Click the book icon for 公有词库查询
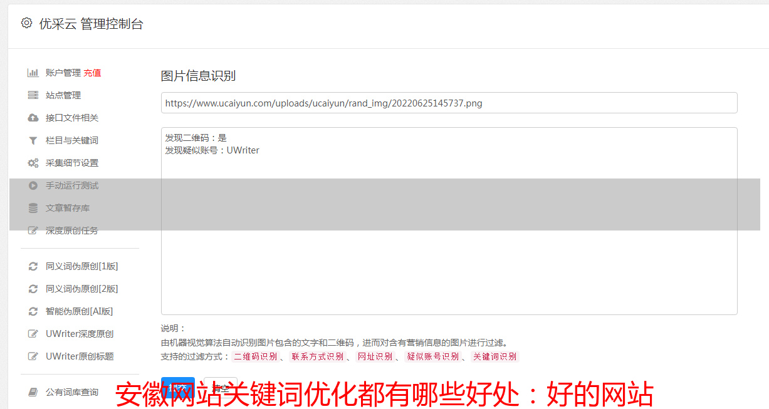The image size is (769, 409). (x=33, y=392)
